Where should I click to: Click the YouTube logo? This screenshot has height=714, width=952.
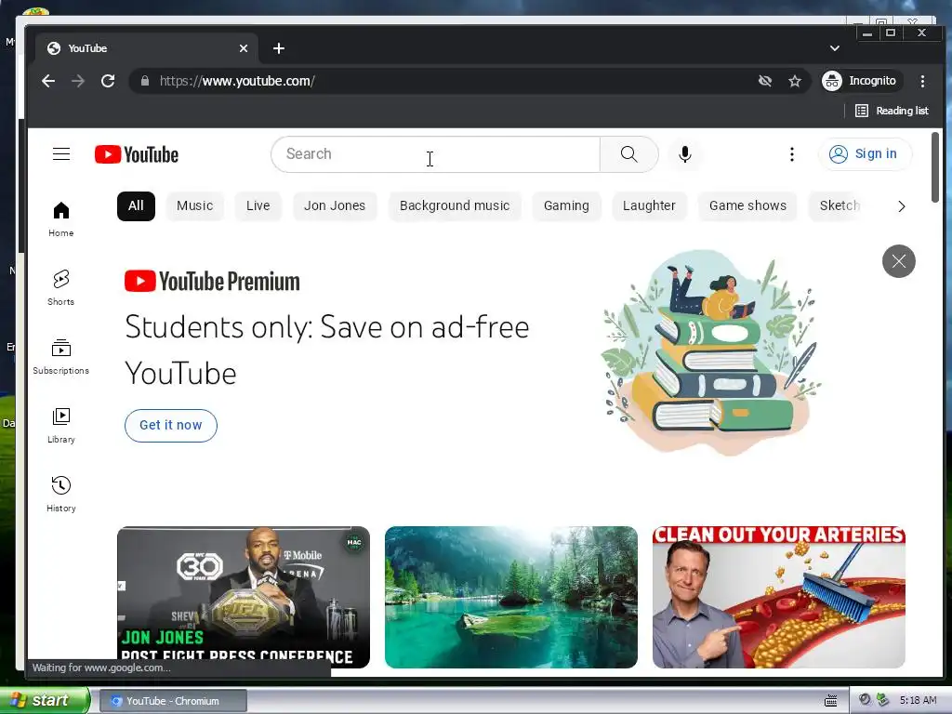(x=137, y=154)
